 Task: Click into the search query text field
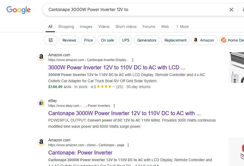click(x=134, y=10)
